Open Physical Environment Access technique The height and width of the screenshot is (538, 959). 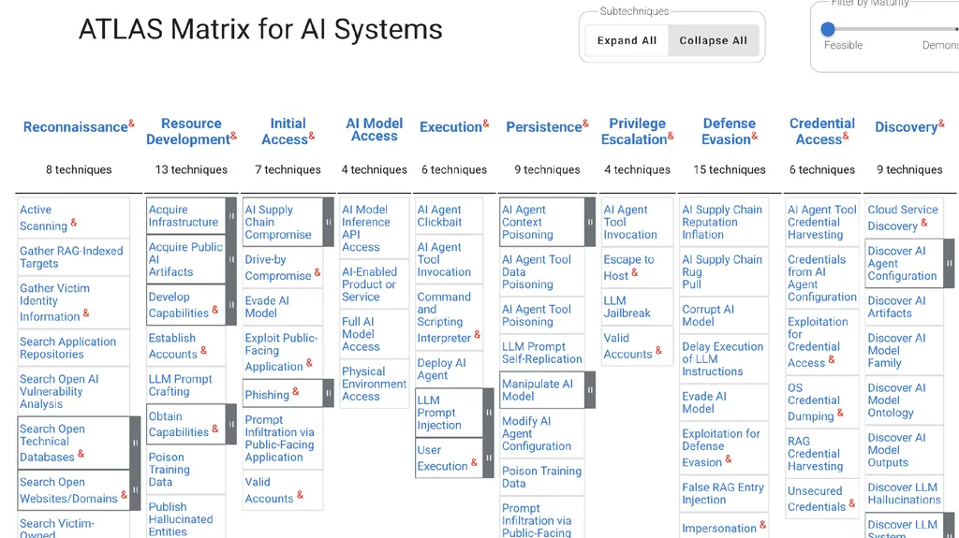click(375, 384)
